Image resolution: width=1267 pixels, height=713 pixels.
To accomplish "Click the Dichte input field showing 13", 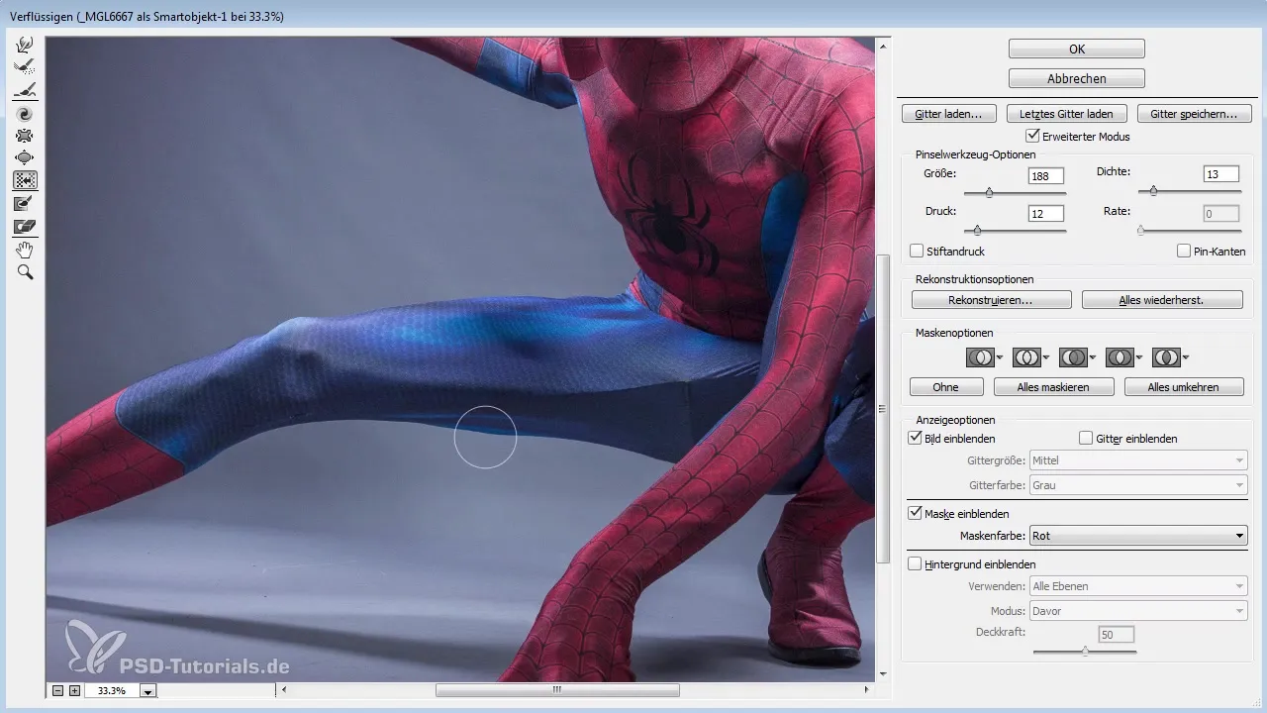I will pos(1221,174).
